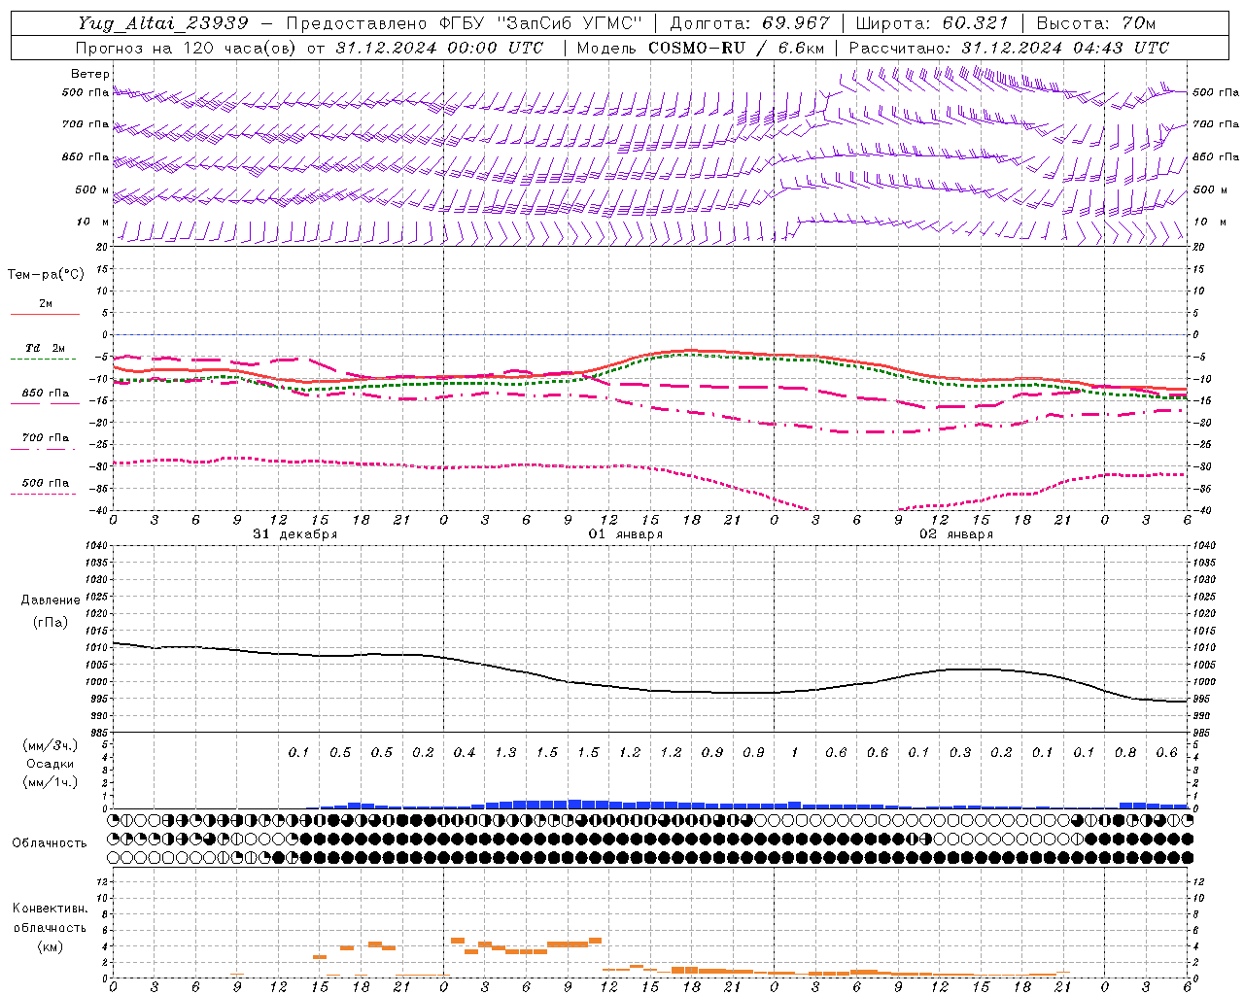Click the Рассчитано: 31.12.2024 04:43 UTC text

coord(1009,48)
